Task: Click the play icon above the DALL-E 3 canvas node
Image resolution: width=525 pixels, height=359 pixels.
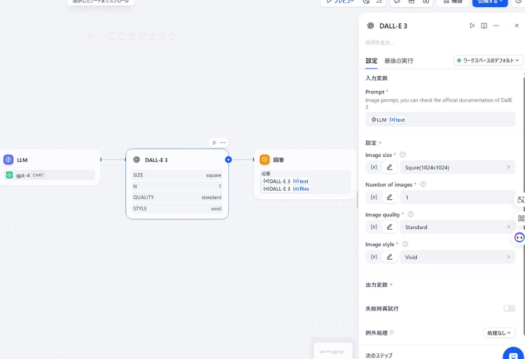Action: click(x=215, y=142)
